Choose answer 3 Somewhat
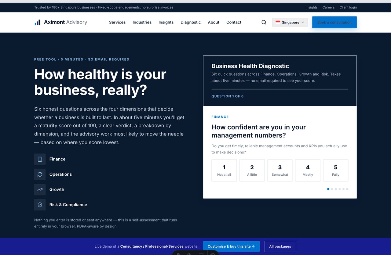Image resolution: width=391 pixels, height=255 pixels. (x=280, y=170)
